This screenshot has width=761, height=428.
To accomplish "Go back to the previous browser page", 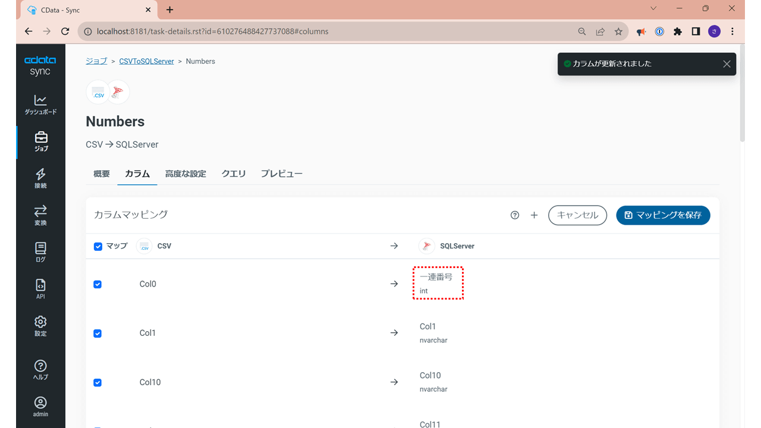I will point(29,32).
